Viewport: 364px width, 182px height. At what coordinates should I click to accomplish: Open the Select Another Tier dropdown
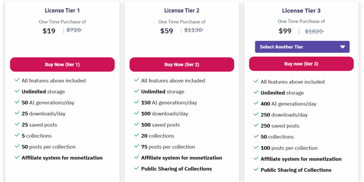pos(302,47)
